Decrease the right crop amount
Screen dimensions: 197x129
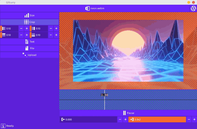pos(51,29)
